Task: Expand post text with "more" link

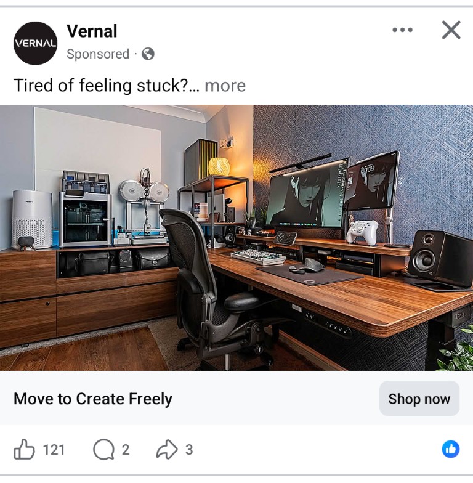Action: (225, 86)
